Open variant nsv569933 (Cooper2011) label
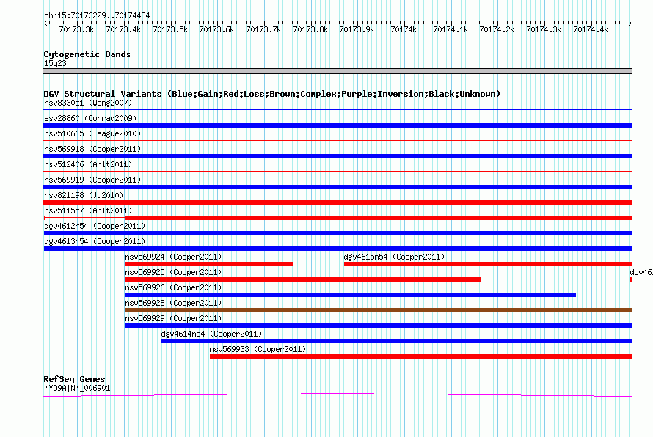The height and width of the screenshot is (437, 653). (258, 349)
